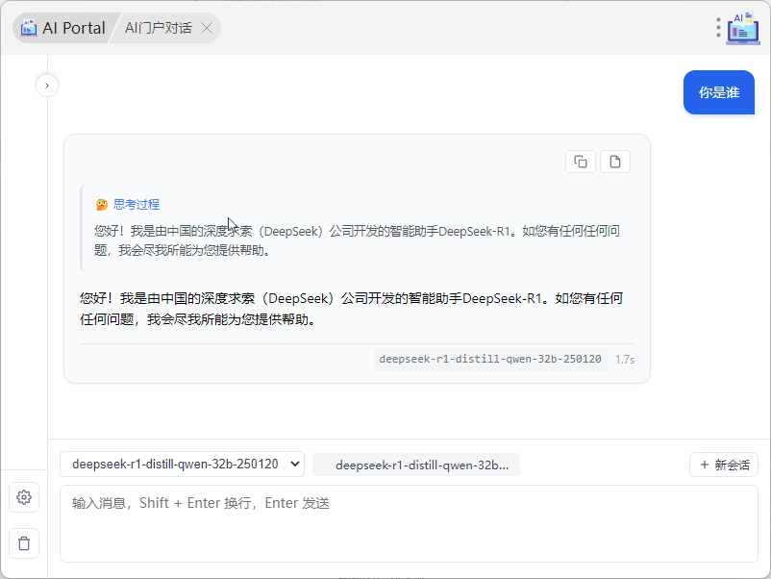This screenshot has width=771, height=579.
Task: Click the assistant reply text starting 您好!我是由中国的
Action: pos(352,309)
